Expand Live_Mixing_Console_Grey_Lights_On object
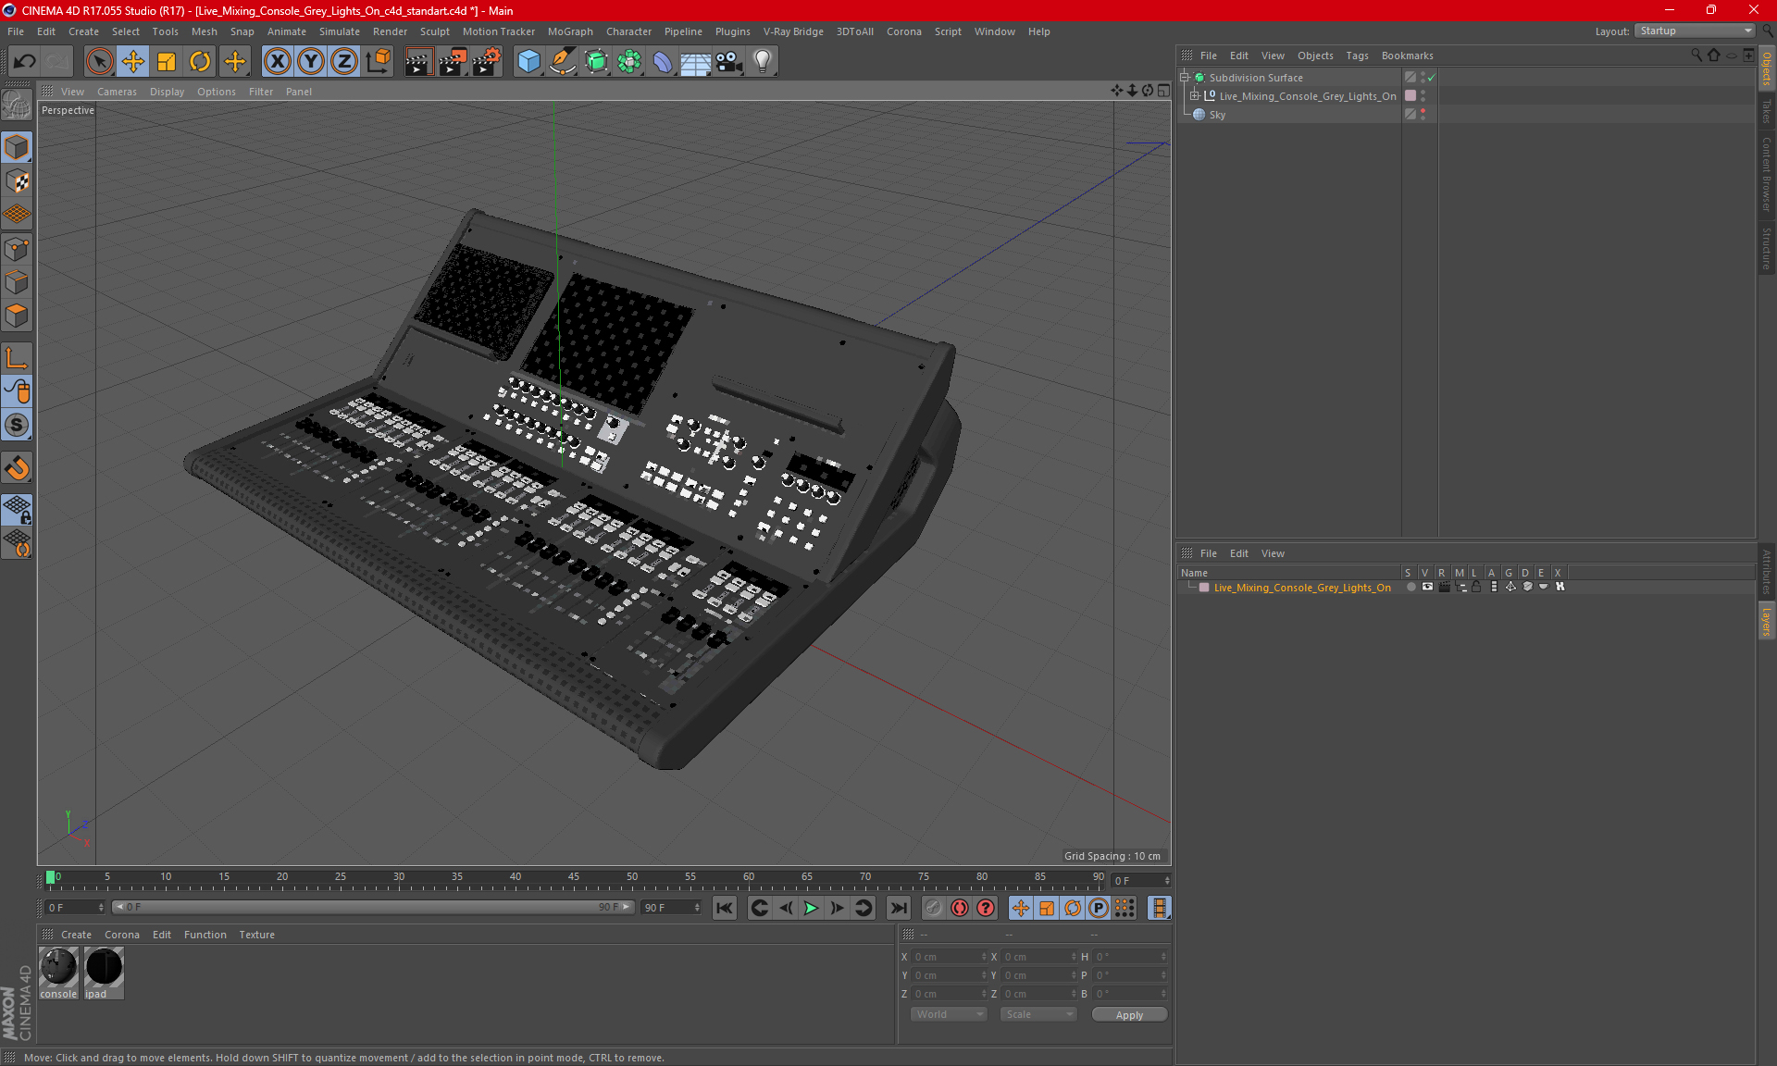1777x1066 pixels. [x=1195, y=96]
